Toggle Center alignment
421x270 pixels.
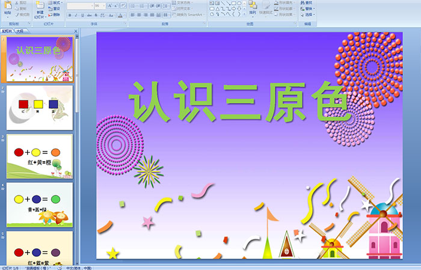click(139, 15)
